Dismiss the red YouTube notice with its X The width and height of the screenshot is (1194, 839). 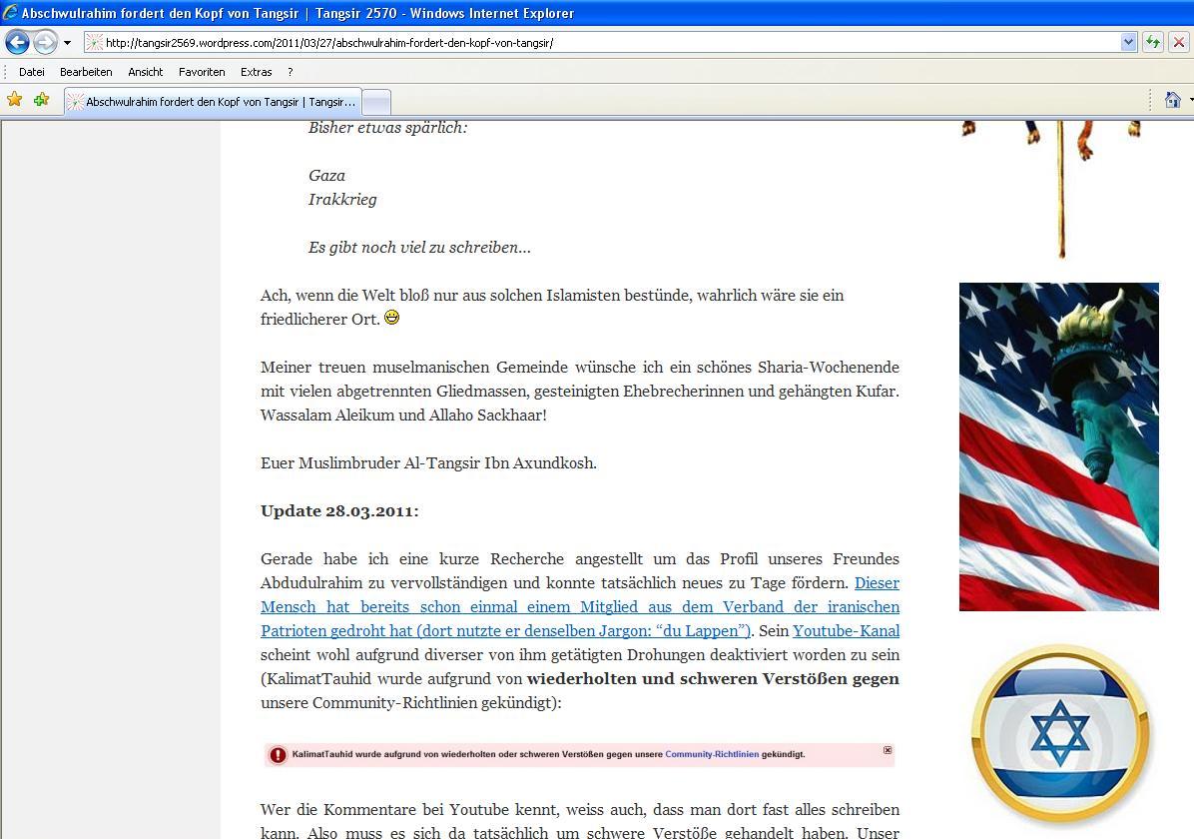click(x=887, y=750)
